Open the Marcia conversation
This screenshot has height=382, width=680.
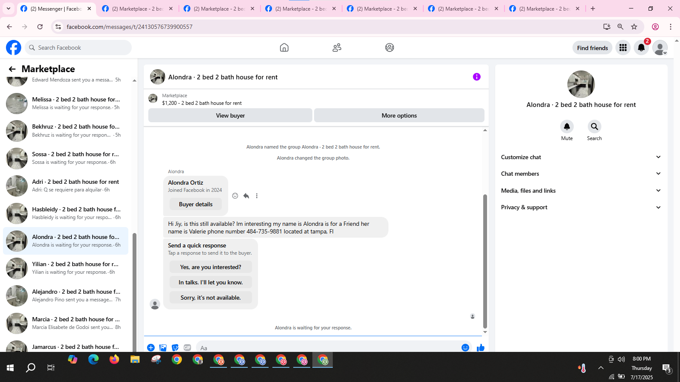tap(66, 323)
